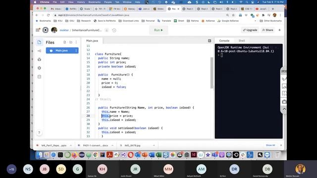Viewport: 317px width, 178px height.
Task: Close the active Repl browser tab
Action: pos(178,9)
